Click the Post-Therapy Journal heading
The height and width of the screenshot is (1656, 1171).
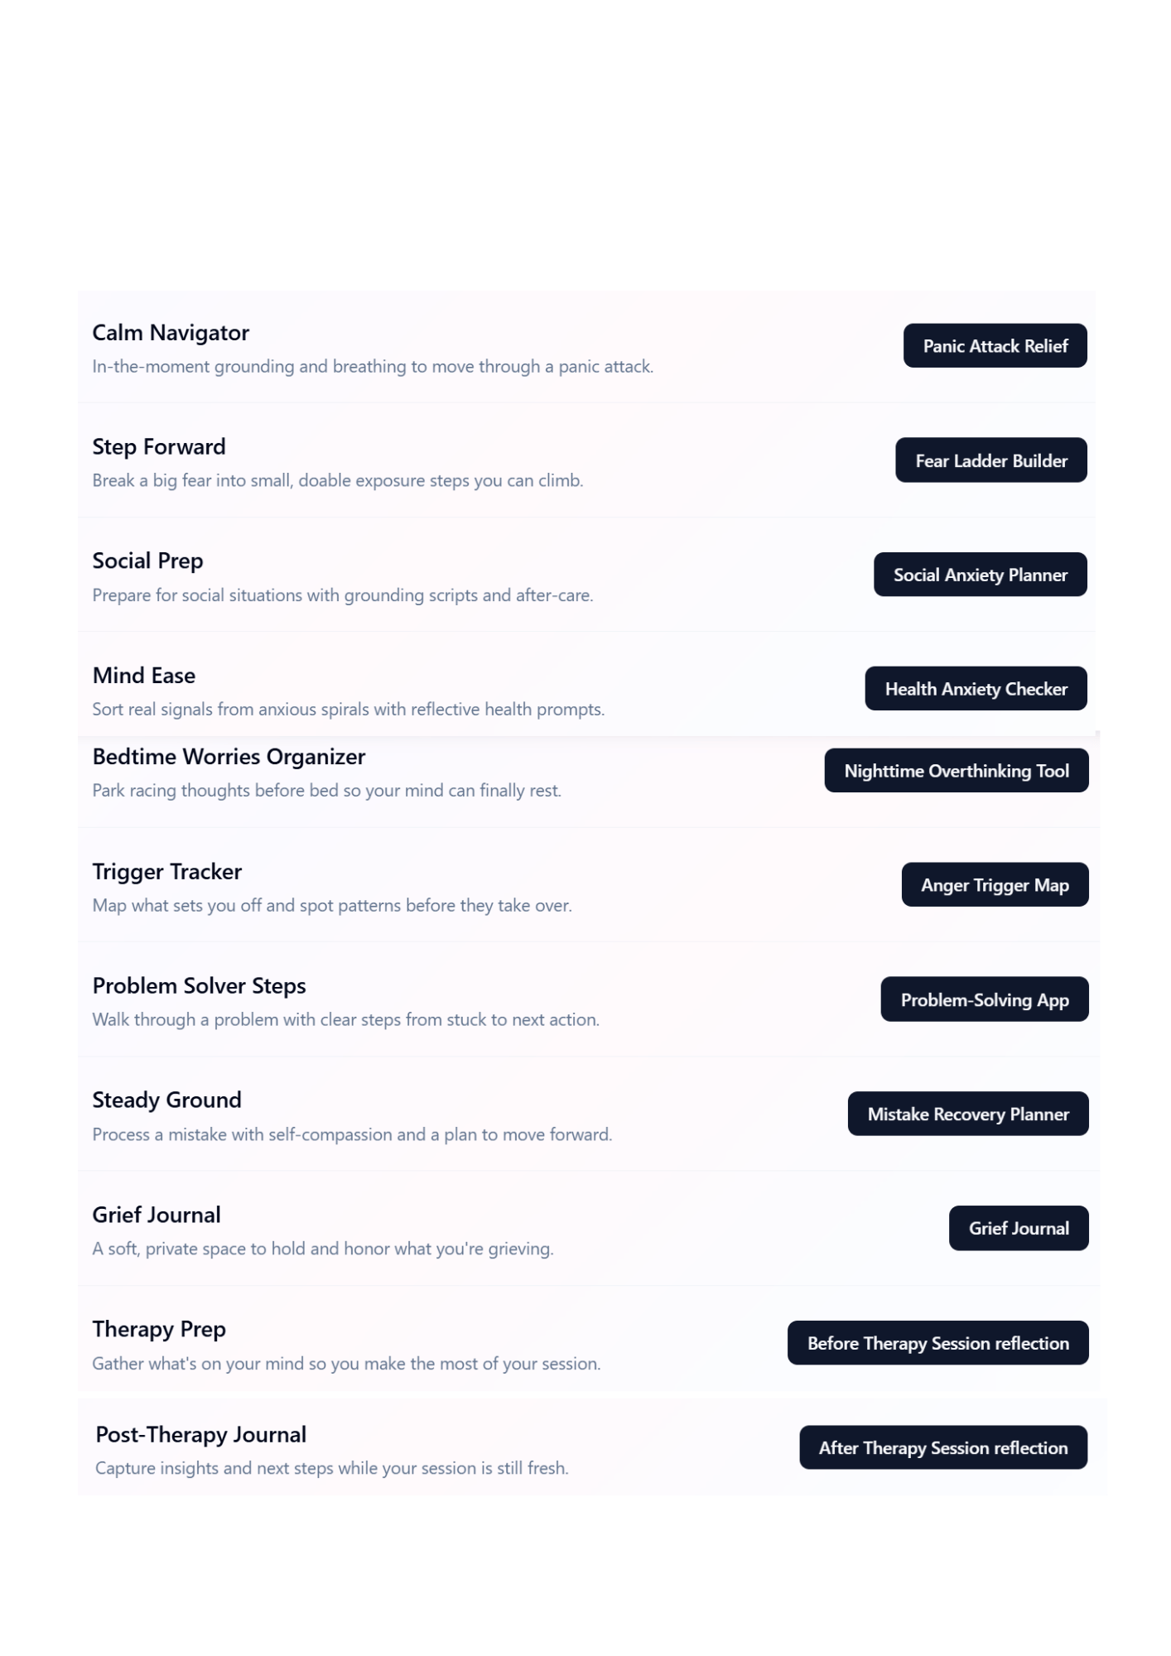click(x=200, y=1435)
